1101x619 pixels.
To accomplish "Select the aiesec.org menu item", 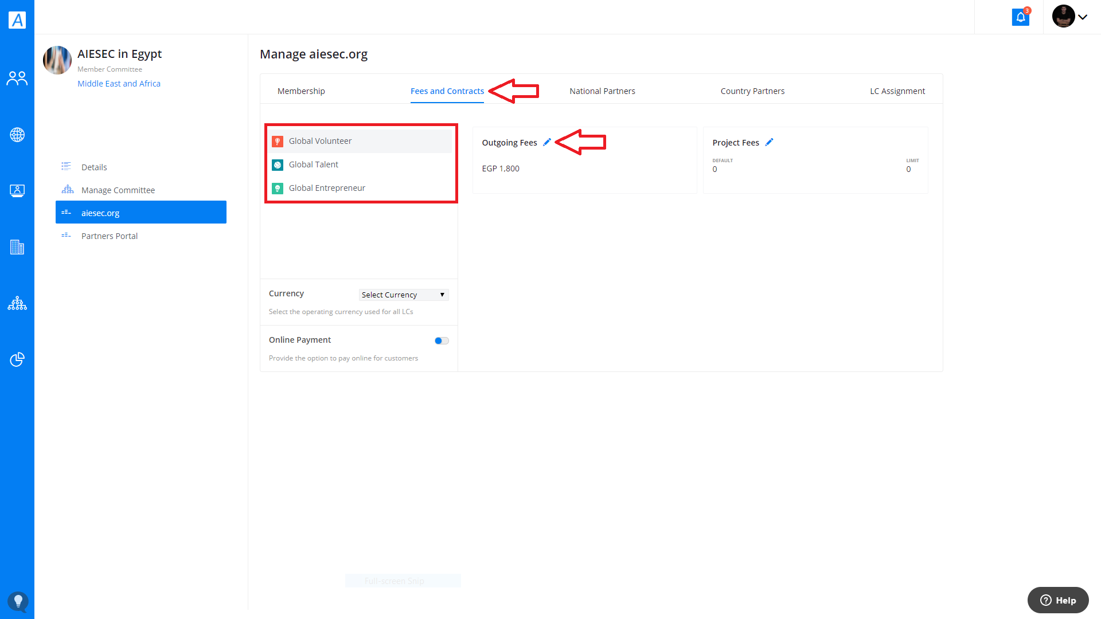I will coord(141,212).
